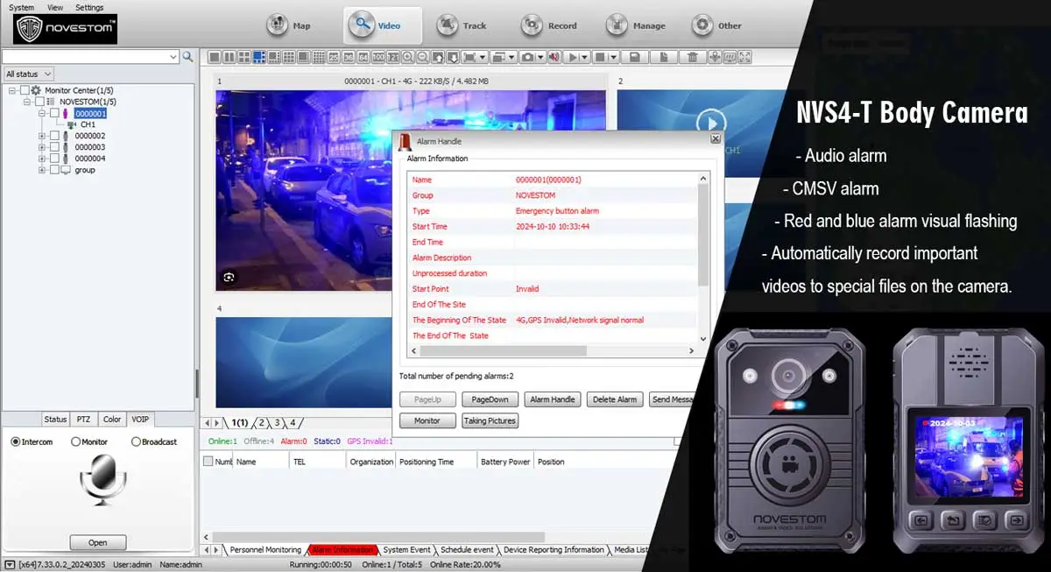Click the stop video toolbar icon
Screen dimensions: 1051x572
coord(600,57)
